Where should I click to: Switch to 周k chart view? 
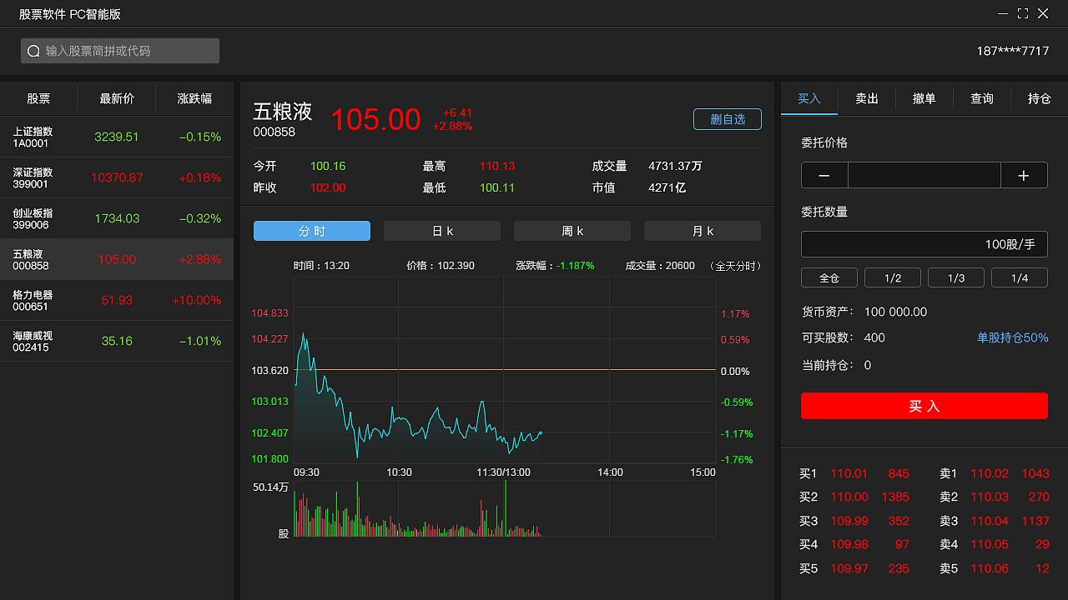pos(572,231)
